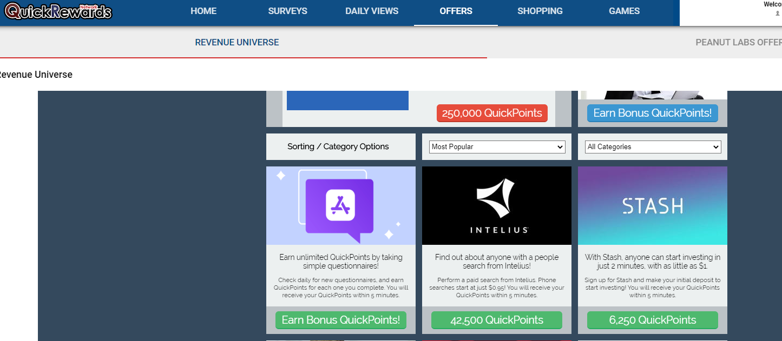Open DAILY VIEWS in the navigation bar
This screenshot has width=782, height=341.
(x=372, y=11)
